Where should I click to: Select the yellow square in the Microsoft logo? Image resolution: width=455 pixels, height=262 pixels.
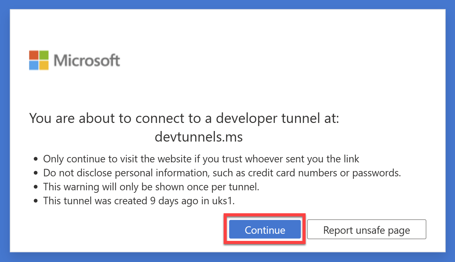point(44,65)
